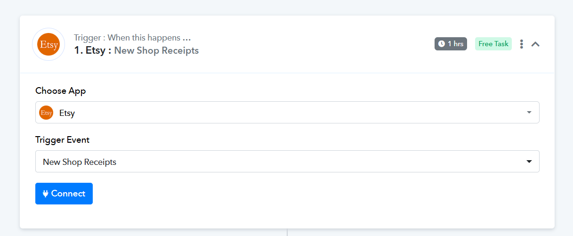This screenshot has width=573, height=236.
Task: Select the New Shop Receipts trigger field
Action: 287,162
